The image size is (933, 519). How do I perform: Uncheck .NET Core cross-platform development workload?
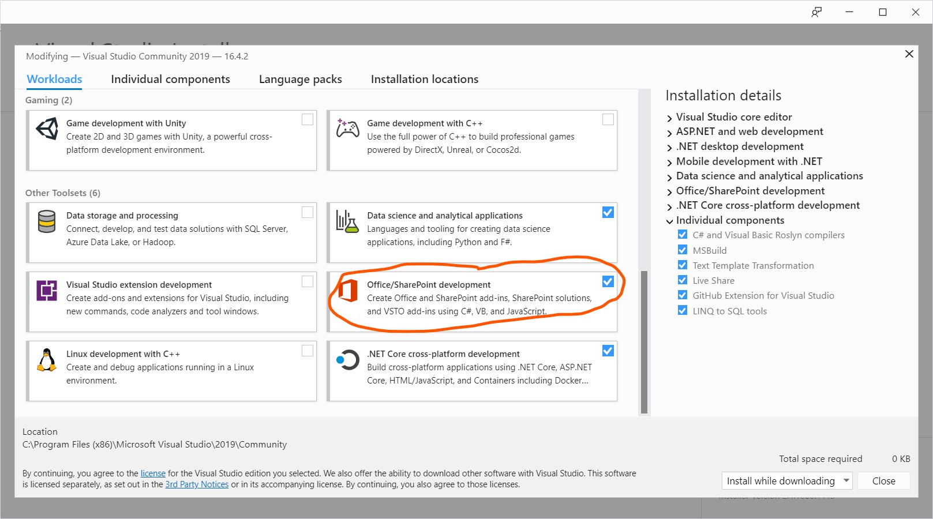click(608, 350)
